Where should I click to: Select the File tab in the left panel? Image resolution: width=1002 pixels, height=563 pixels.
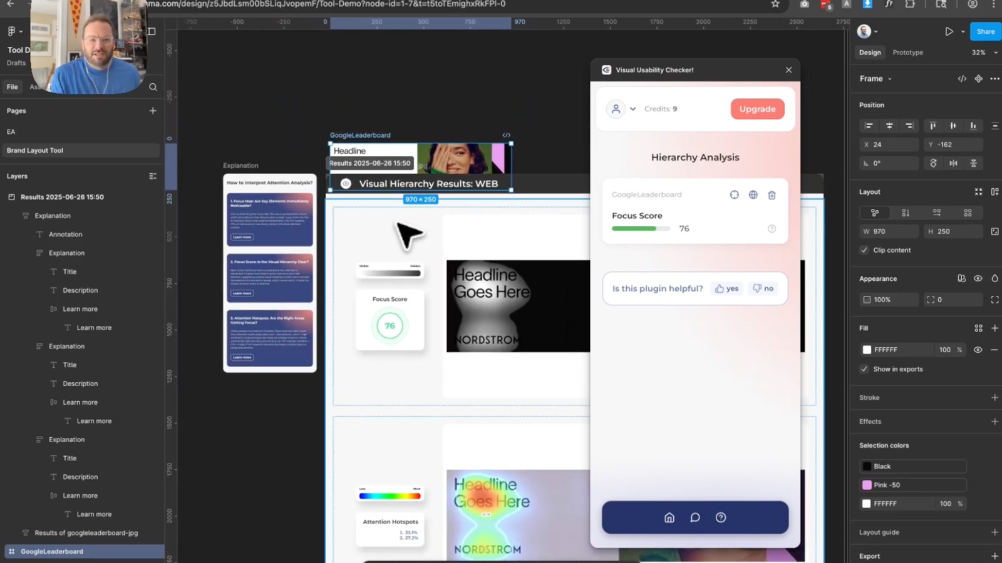pos(13,87)
